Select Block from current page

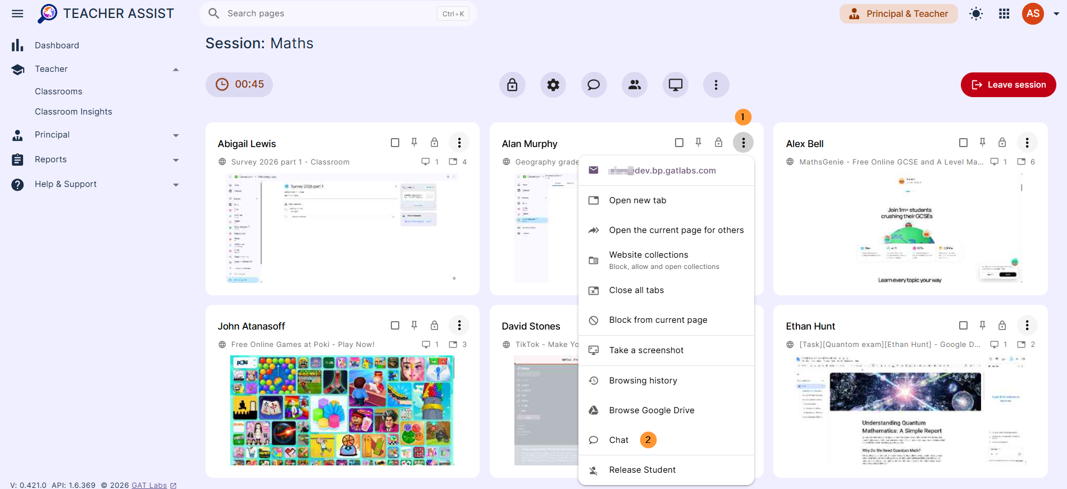coord(666,320)
